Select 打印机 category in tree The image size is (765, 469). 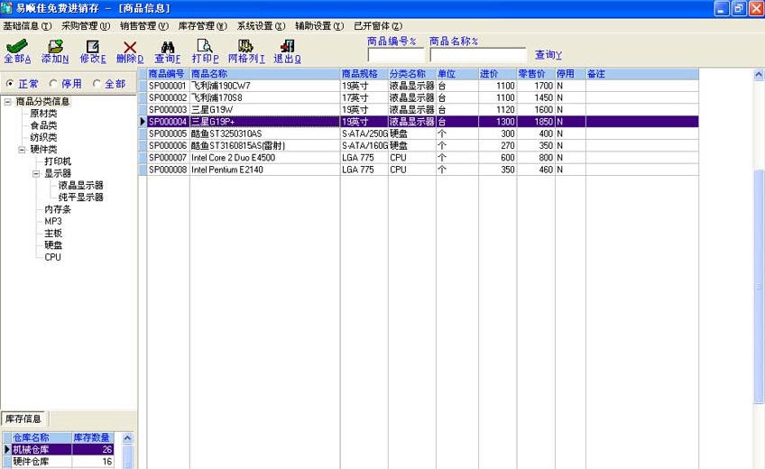(x=58, y=161)
